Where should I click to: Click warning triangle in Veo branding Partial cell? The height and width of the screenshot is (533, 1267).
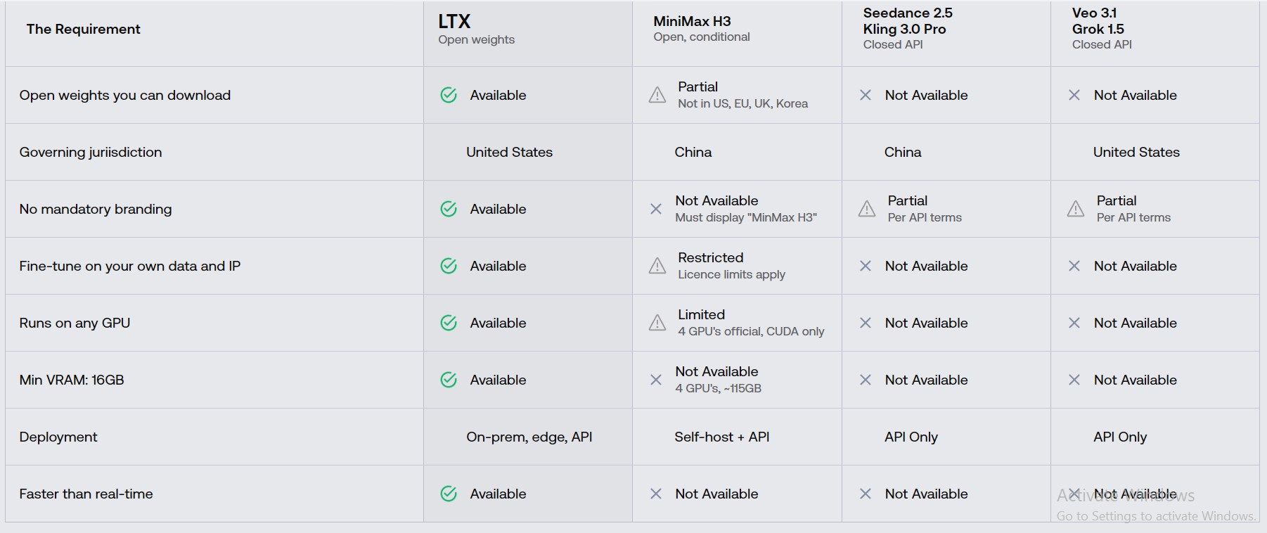[1076, 209]
